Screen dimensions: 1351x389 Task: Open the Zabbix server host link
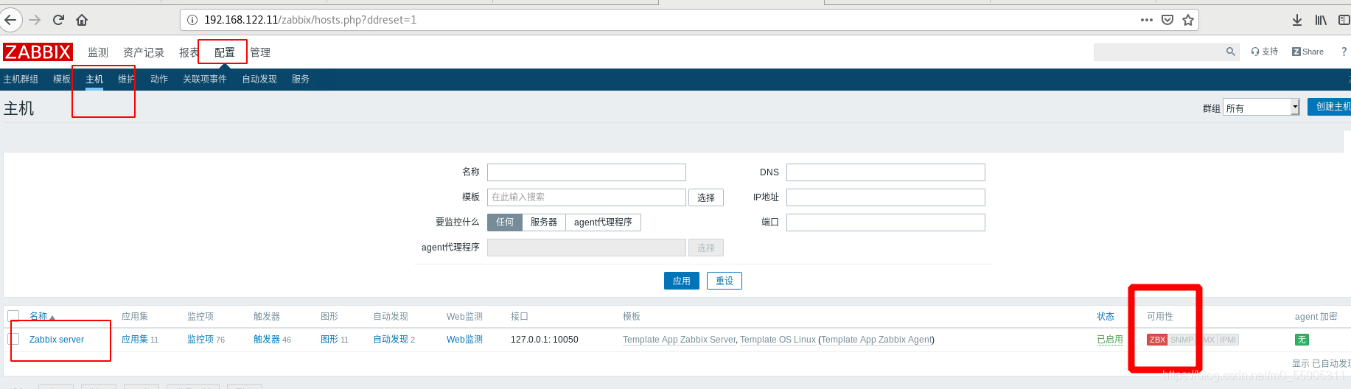57,340
